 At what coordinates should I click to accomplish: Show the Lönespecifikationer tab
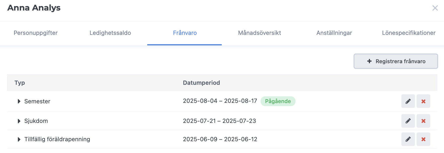coord(409,33)
